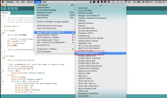Choose ESP8266 Sketch Data Upload
The width and height of the screenshot is (167, 98).
pos(55,26)
